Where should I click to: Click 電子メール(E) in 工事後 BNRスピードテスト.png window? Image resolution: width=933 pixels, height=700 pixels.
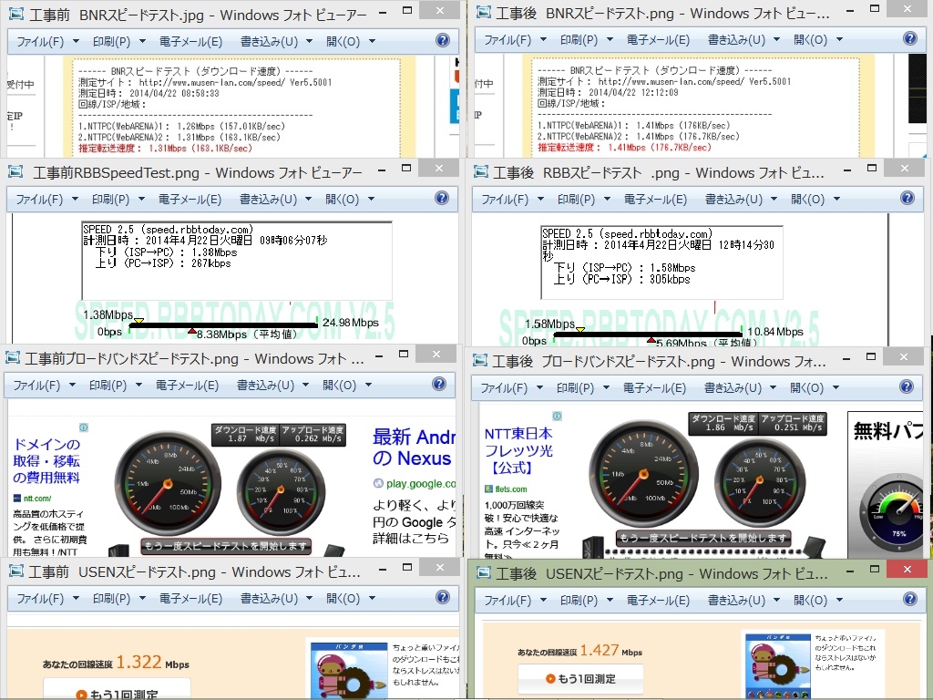(x=658, y=40)
